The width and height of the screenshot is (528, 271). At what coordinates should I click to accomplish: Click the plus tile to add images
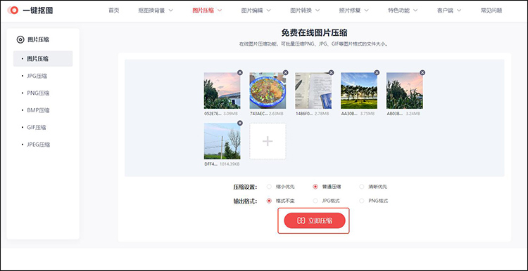[x=268, y=141]
